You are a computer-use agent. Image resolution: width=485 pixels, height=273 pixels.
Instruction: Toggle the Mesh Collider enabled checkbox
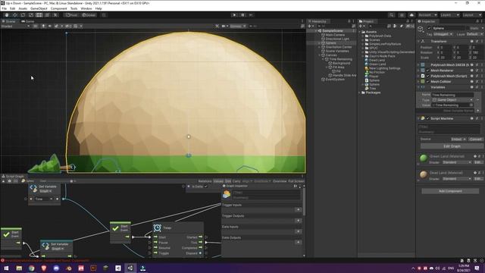pyautogui.click(x=427, y=82)
